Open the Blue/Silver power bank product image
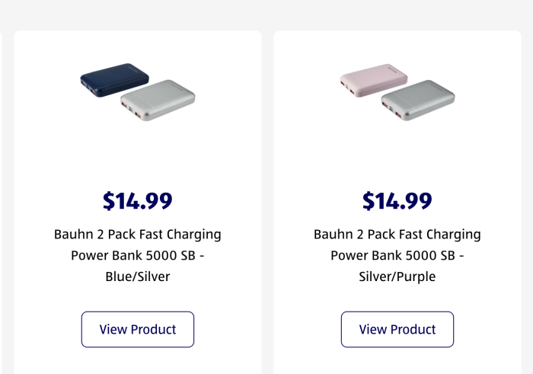Image resolution: width=533 pixels, height=374 pixels. point(138,92)
